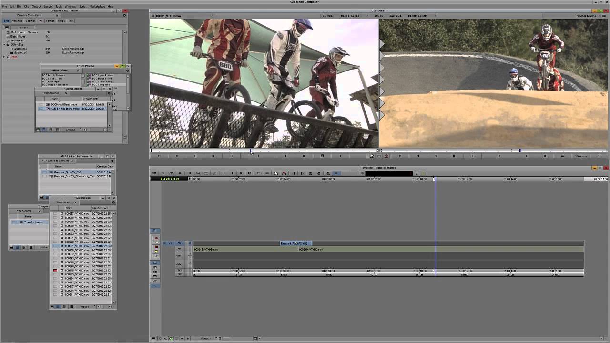The image size is (610, 343).
Task: Open source clip name dropdown 000951_VTXHD.mov
Action: point(181,16)
